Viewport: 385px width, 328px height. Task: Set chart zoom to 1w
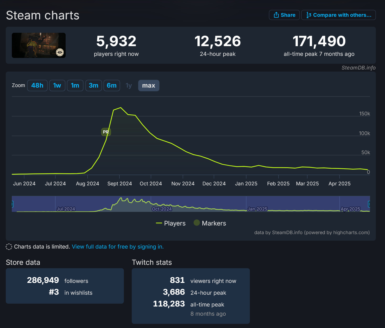coord(57,85)
